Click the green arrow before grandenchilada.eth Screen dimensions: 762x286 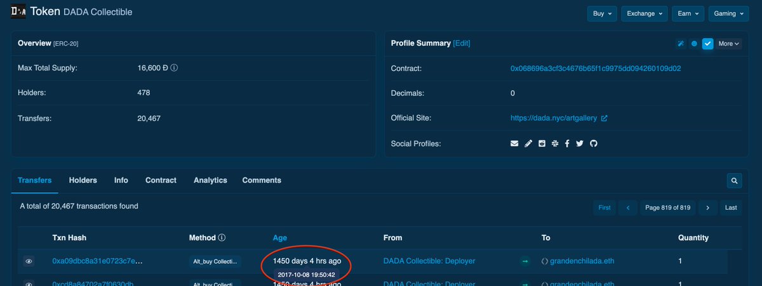pyautogui.click(x=525, y=261)
